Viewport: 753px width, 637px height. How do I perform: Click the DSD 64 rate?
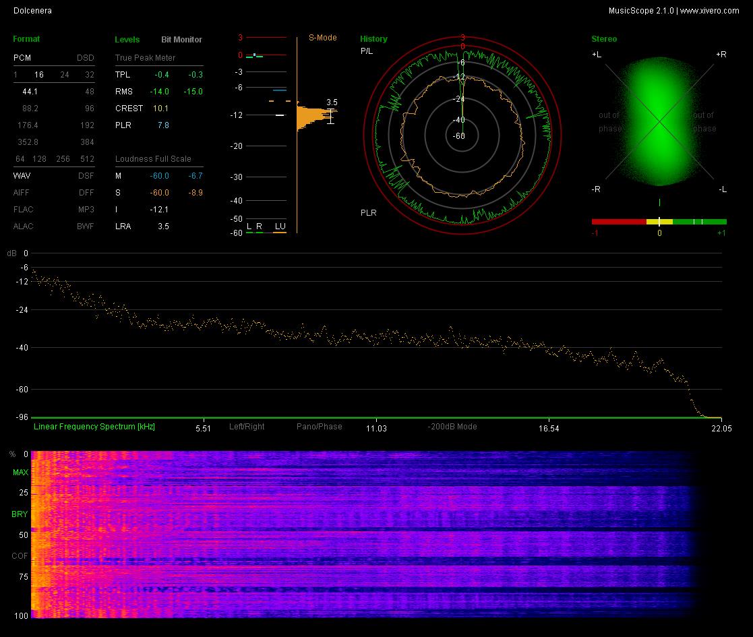tap(20, 159)
